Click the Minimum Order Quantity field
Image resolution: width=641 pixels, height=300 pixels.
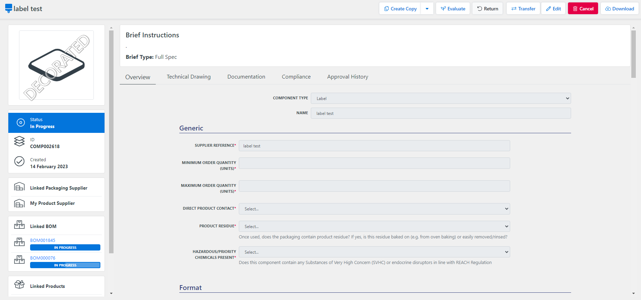tap(374, 163)
